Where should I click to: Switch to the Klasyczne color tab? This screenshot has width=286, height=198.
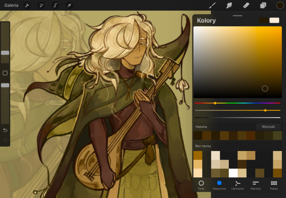click(219, 185)
